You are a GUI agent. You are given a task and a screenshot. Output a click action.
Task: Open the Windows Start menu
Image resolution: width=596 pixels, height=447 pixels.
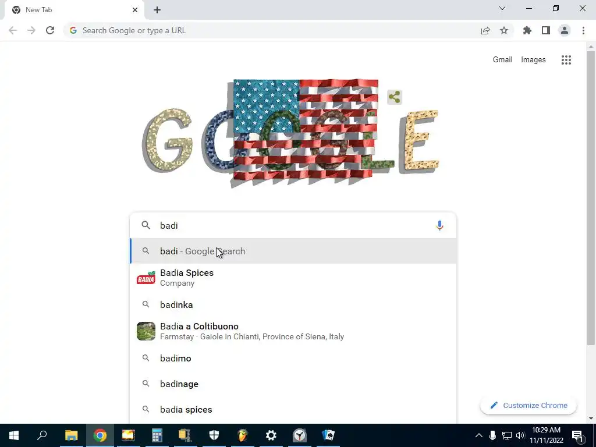(14, 435)
